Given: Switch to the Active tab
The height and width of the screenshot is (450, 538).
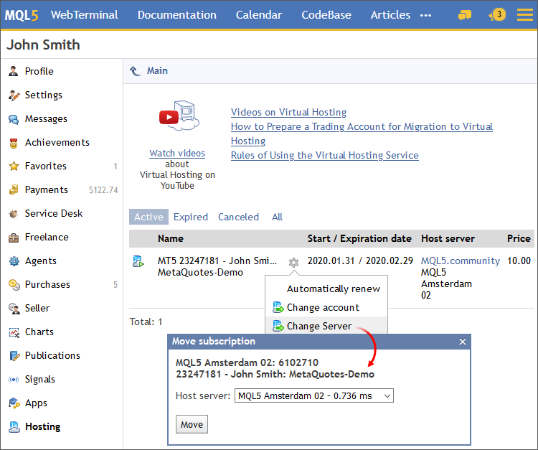Looking at the screenshot, I should (148, 217).
